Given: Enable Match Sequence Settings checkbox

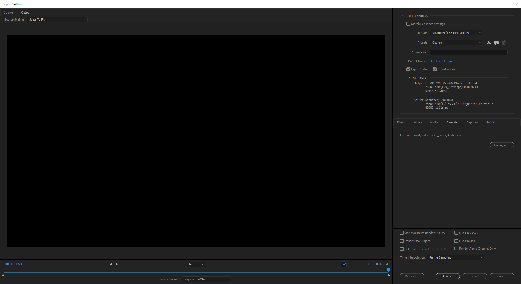Looking at the screenshot, I should [x=408, y=24].
